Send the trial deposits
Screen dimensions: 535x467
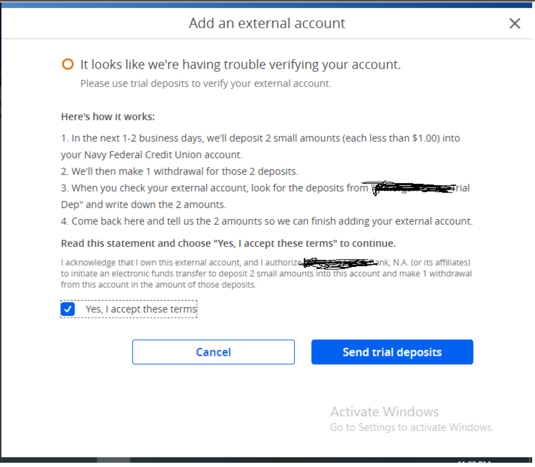[392, 352]
